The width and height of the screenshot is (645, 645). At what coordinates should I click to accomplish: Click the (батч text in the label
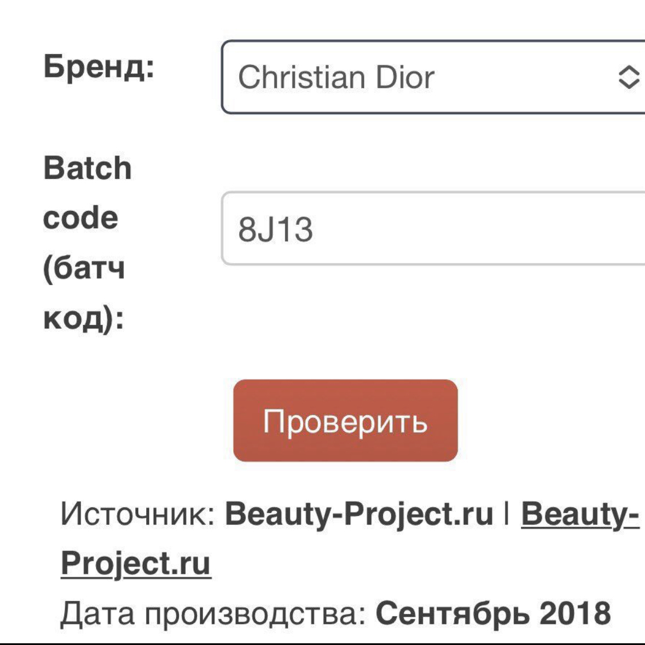pos(84,268)
